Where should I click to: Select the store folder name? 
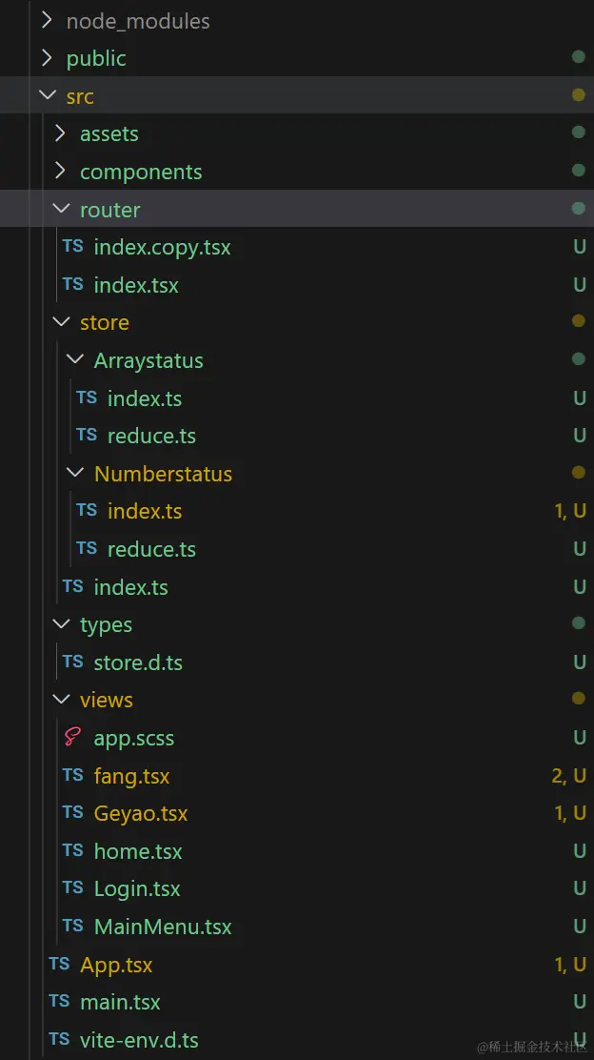pos(105,322)
